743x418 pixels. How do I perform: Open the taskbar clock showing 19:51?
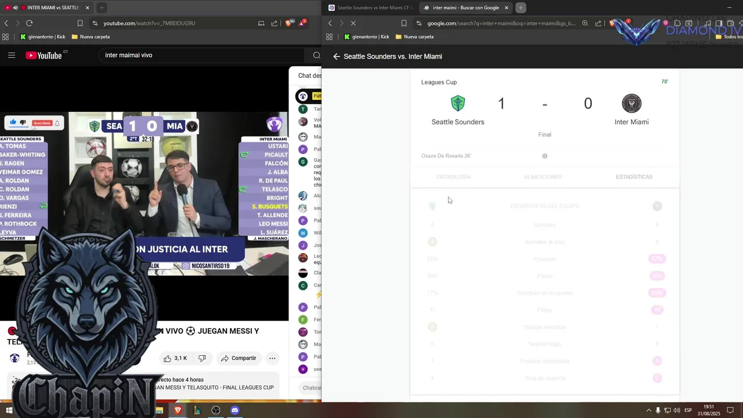[x=709, y=410]
